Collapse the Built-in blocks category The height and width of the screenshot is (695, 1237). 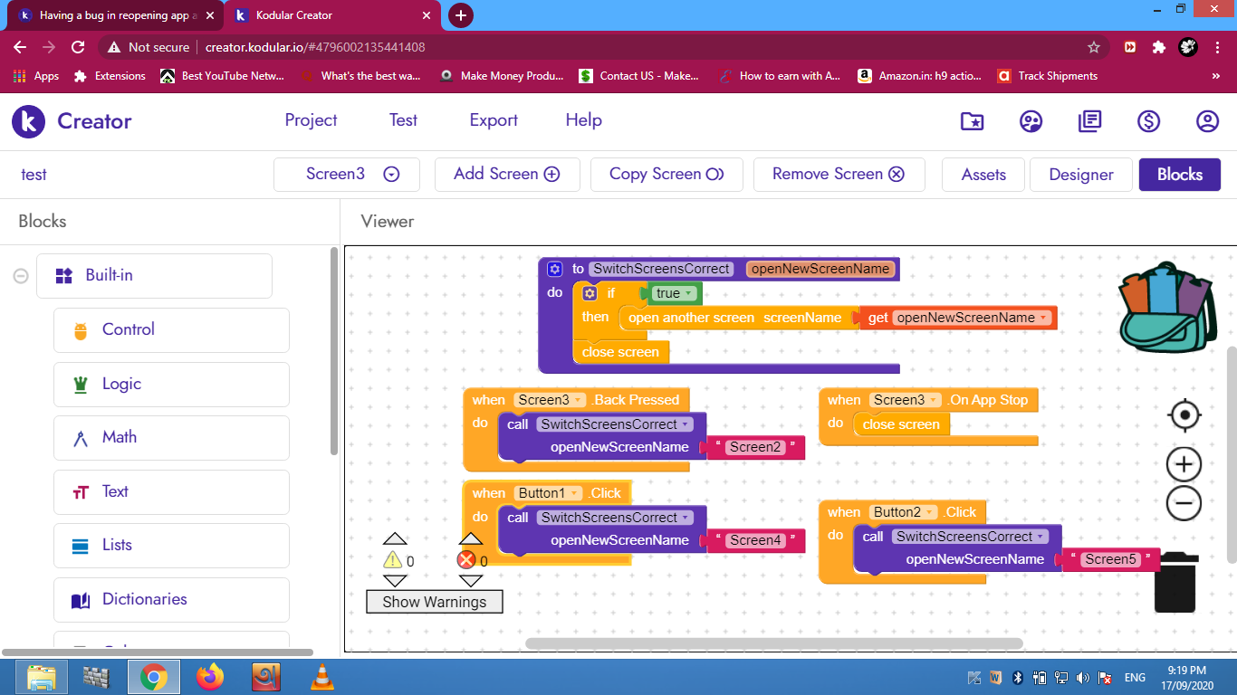click(21, 276)
